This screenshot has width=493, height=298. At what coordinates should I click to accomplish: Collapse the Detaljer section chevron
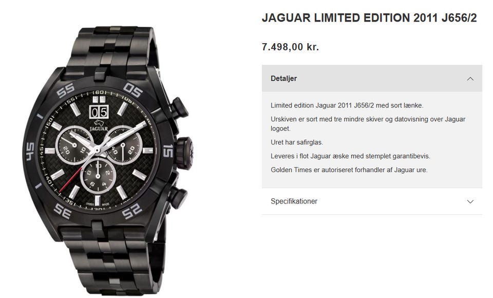(x=470, y=79)
